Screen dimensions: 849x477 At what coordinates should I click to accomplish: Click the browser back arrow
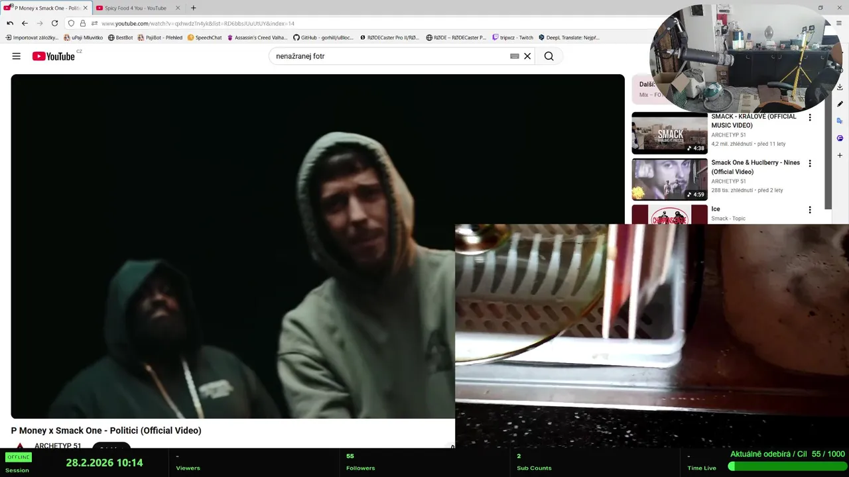pyautogui.click(x=25, y=23)
